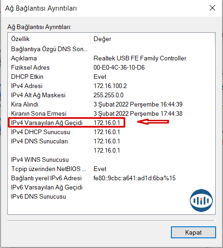Click the Açıklama property row
223x248 pixels.
tap(111, 59)
